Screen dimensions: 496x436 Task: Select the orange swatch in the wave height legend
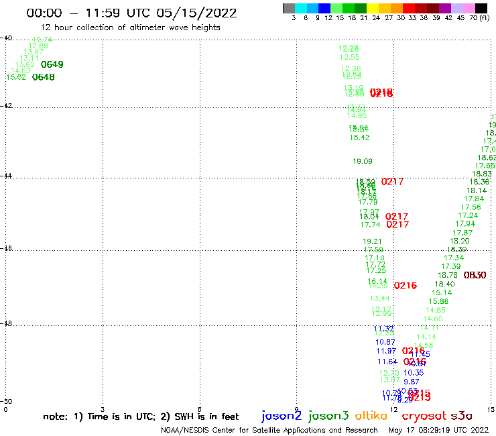(397, 8)
